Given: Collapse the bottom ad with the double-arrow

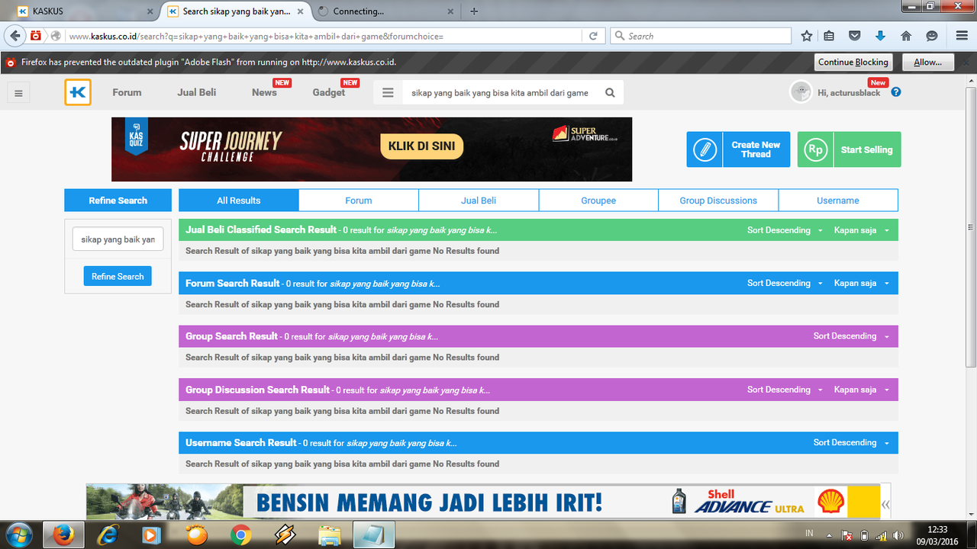Looking at the screenshot, I should point(885,505).
